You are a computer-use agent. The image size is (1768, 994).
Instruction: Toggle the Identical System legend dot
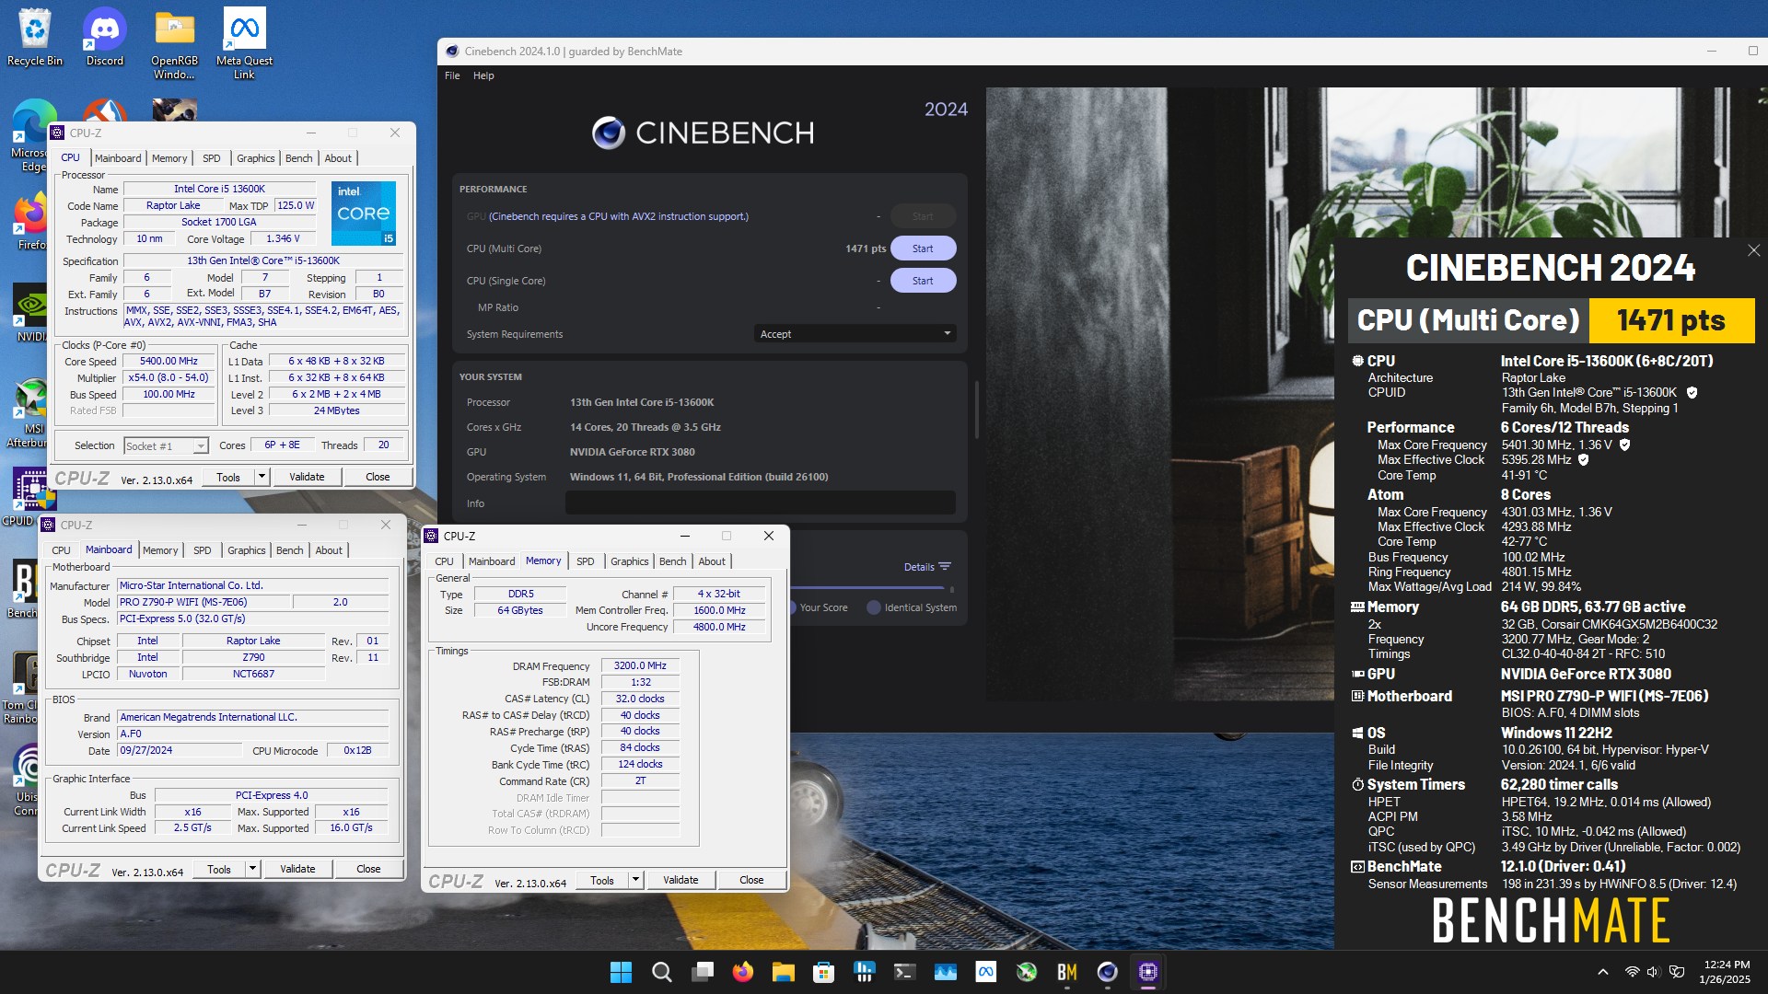pos(873,607)
